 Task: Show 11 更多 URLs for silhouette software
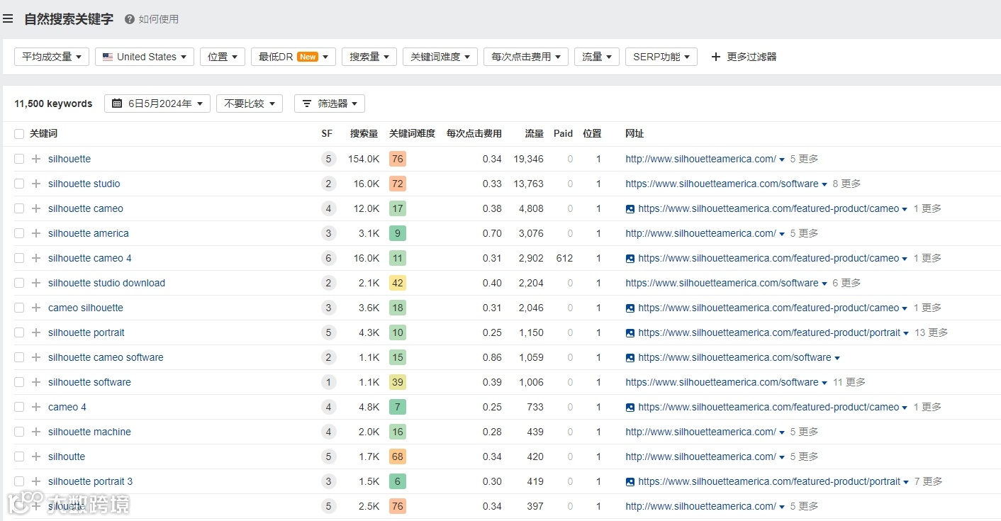[849, 382]
